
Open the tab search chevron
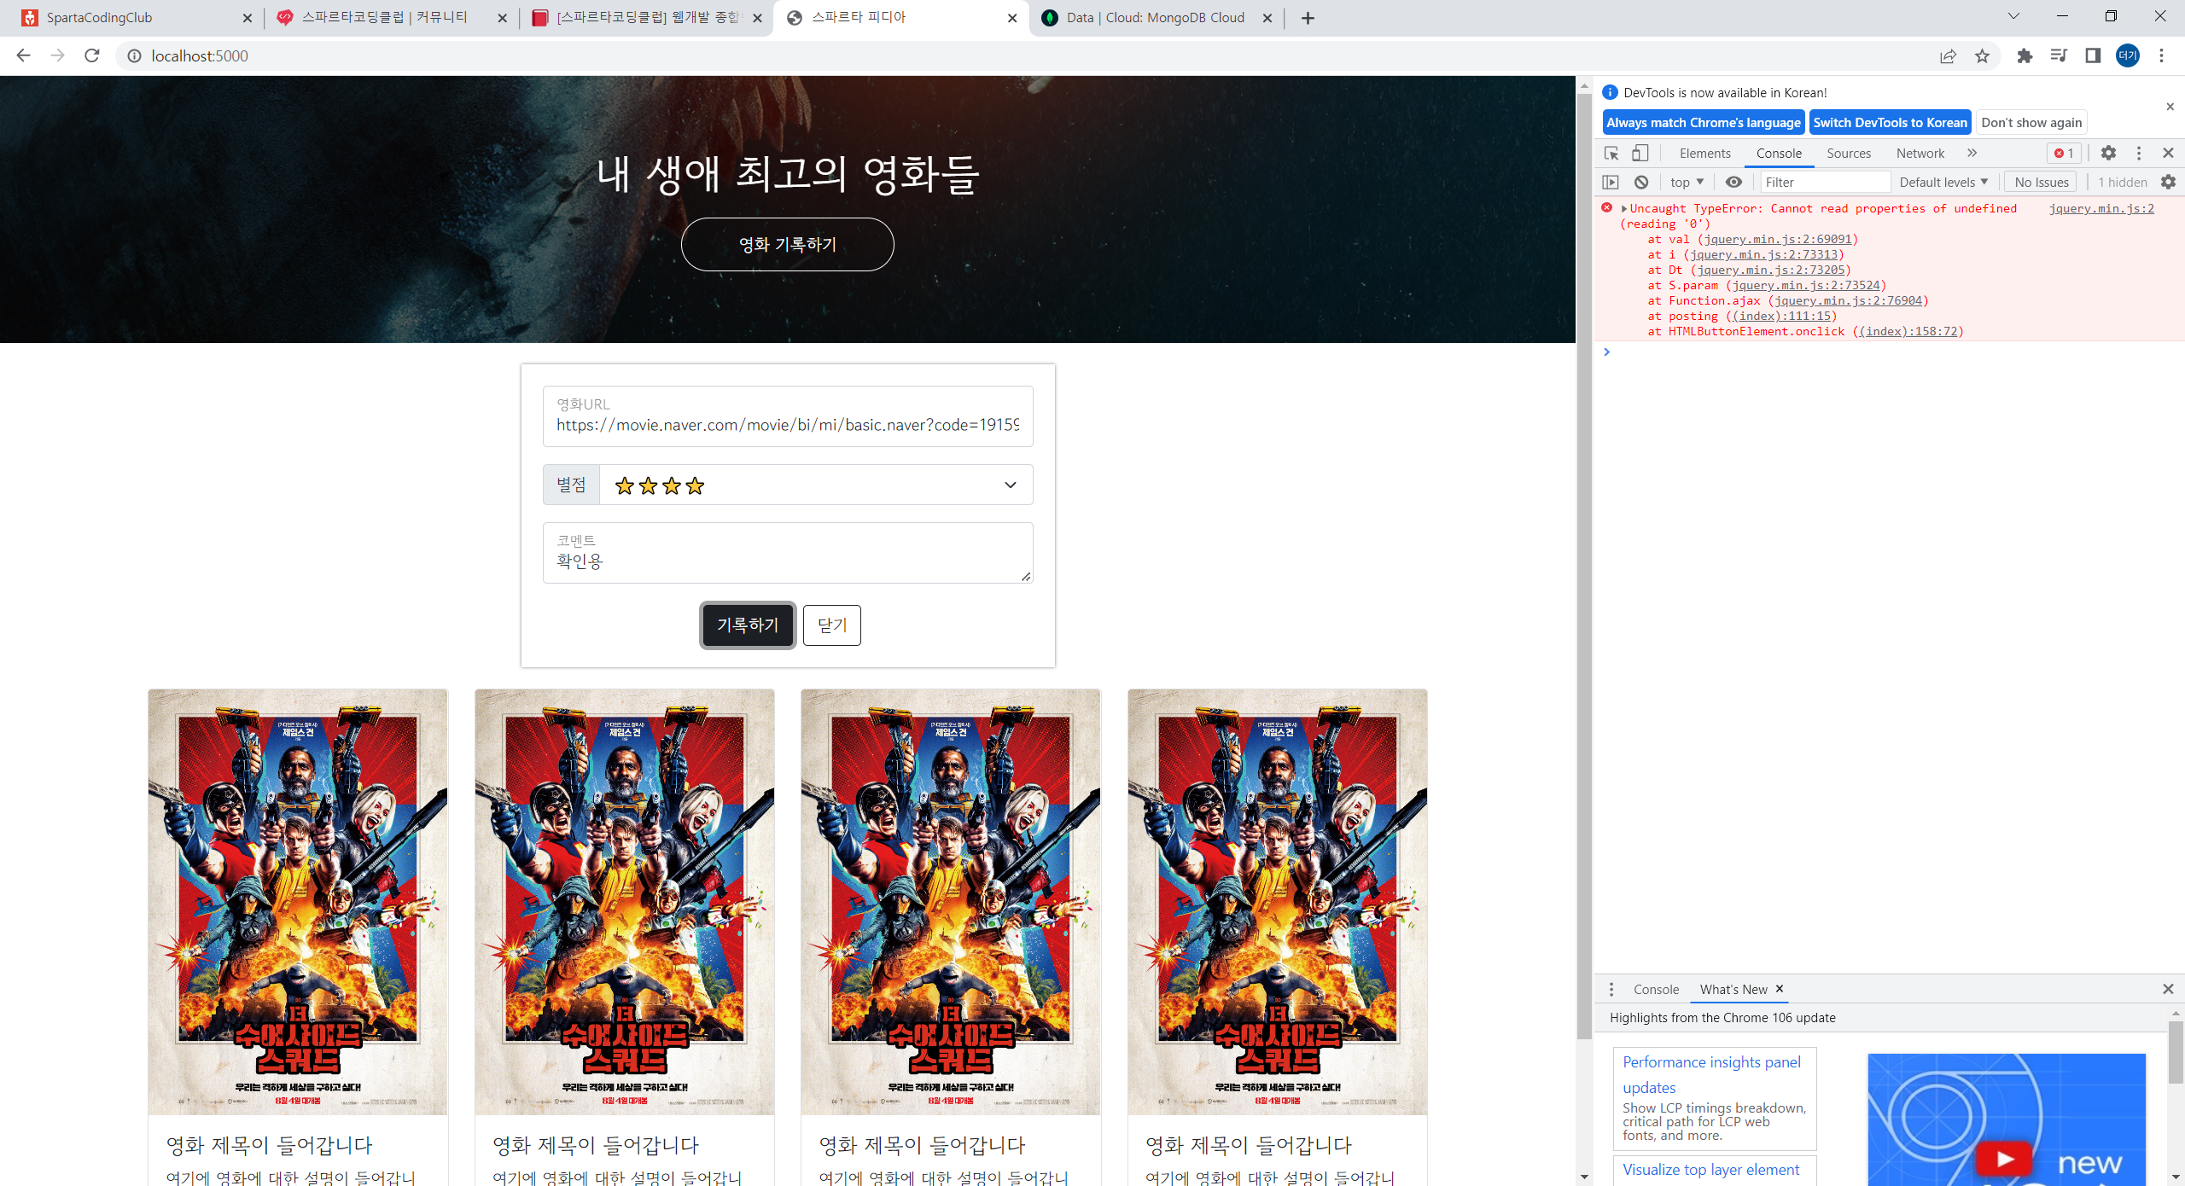pyautogui.click(x=2013, y=16)
